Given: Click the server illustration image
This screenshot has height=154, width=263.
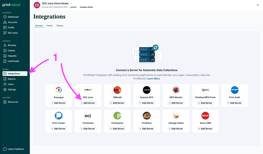Looking at the screenshot, I should (x=146, y=53).
